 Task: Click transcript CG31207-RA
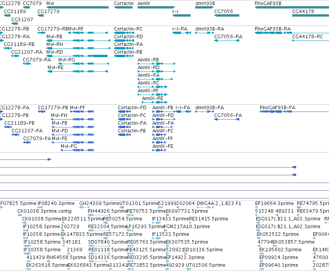pyautogui.click(x=27, y=52)
